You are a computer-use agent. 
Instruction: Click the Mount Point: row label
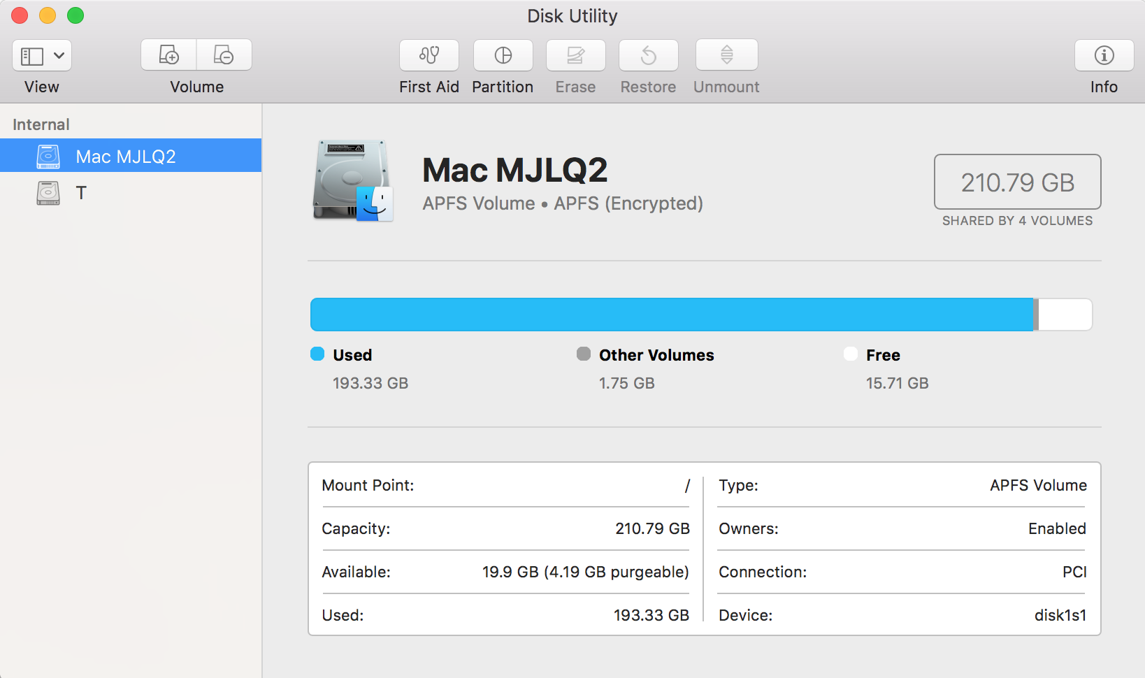[368, 485]
